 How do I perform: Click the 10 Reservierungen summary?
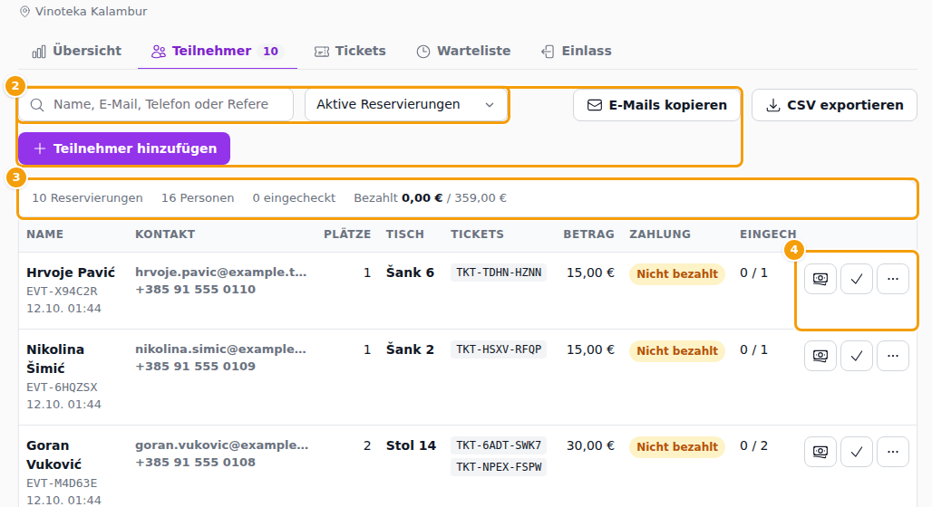tap(87, 198)
